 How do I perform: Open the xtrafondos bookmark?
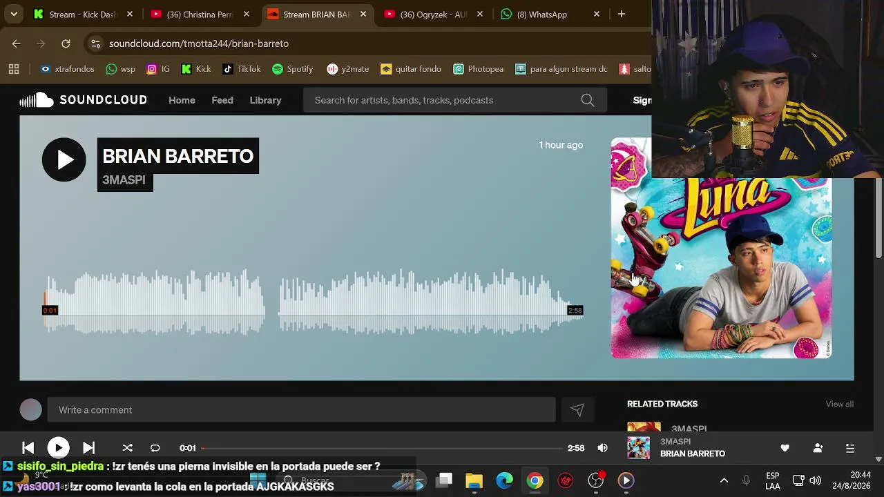tap(67, 69)
